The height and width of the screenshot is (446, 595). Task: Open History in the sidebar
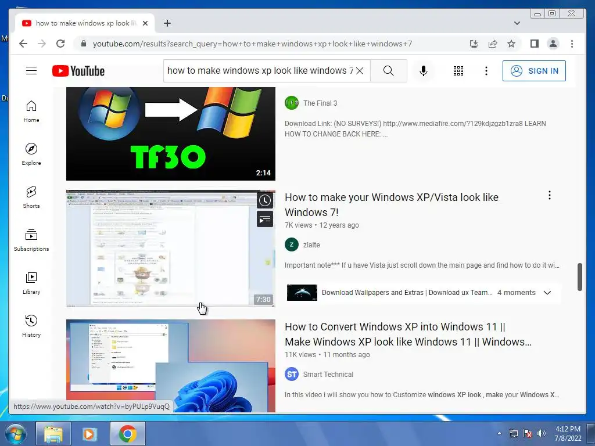pos(31,326)
